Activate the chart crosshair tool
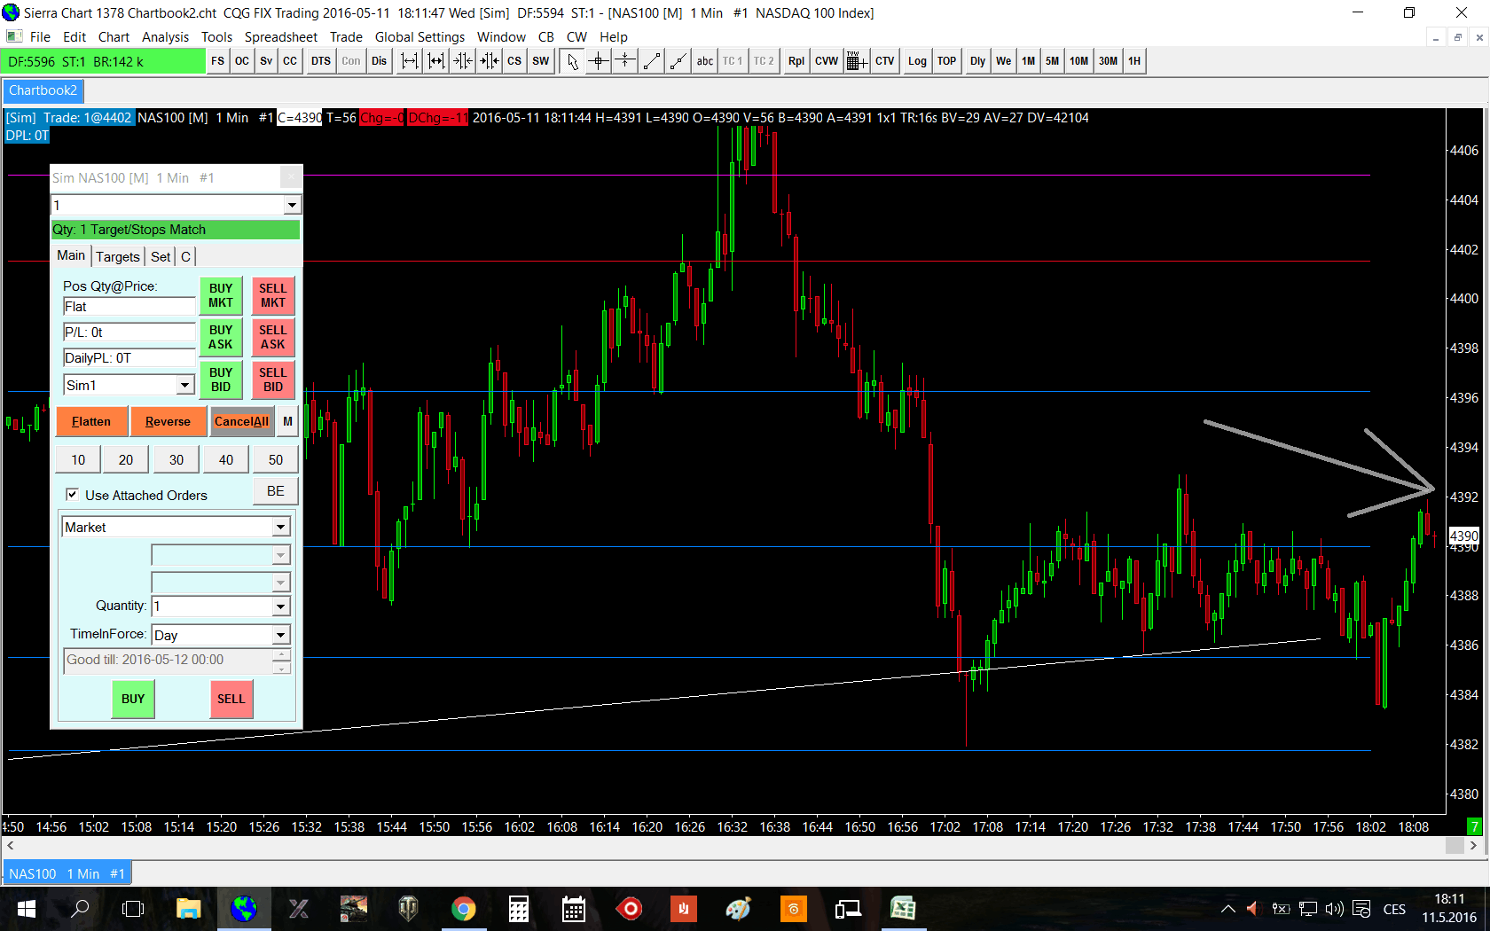This screenshot has height=931, width=1490. (599, 61)
